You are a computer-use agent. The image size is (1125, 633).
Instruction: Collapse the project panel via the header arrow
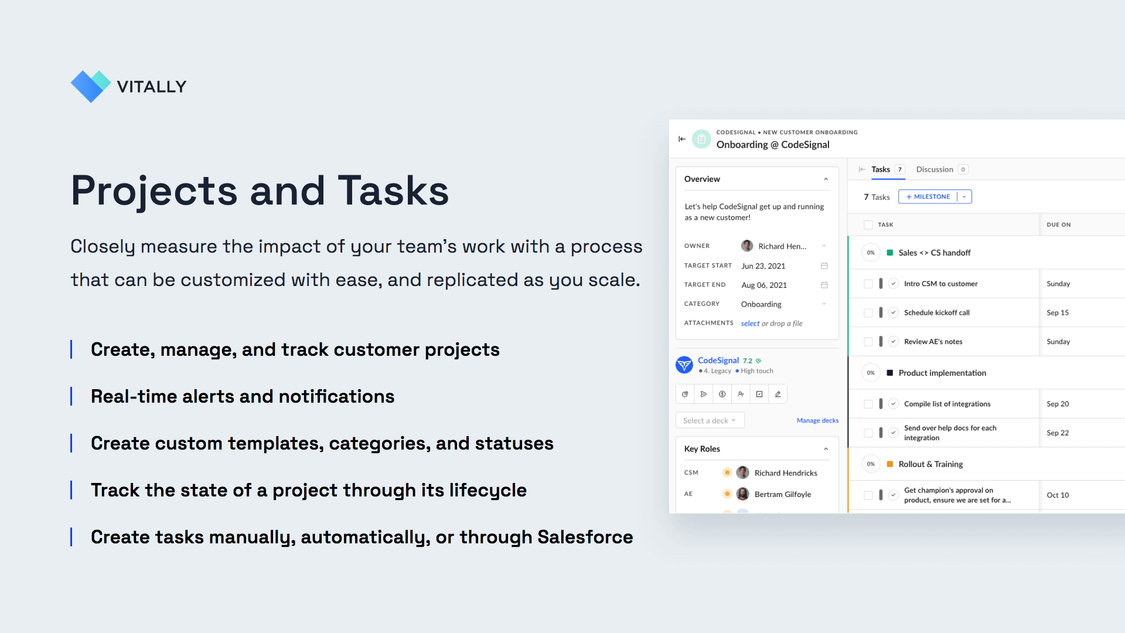pyautogui.click(x=682, y=139)
